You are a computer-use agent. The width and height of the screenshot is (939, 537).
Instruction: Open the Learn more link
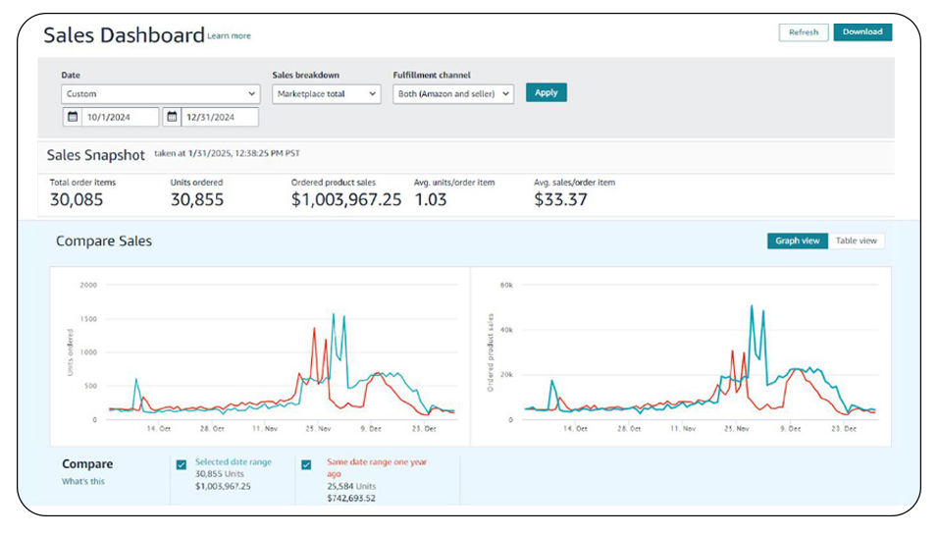(229, 36)
